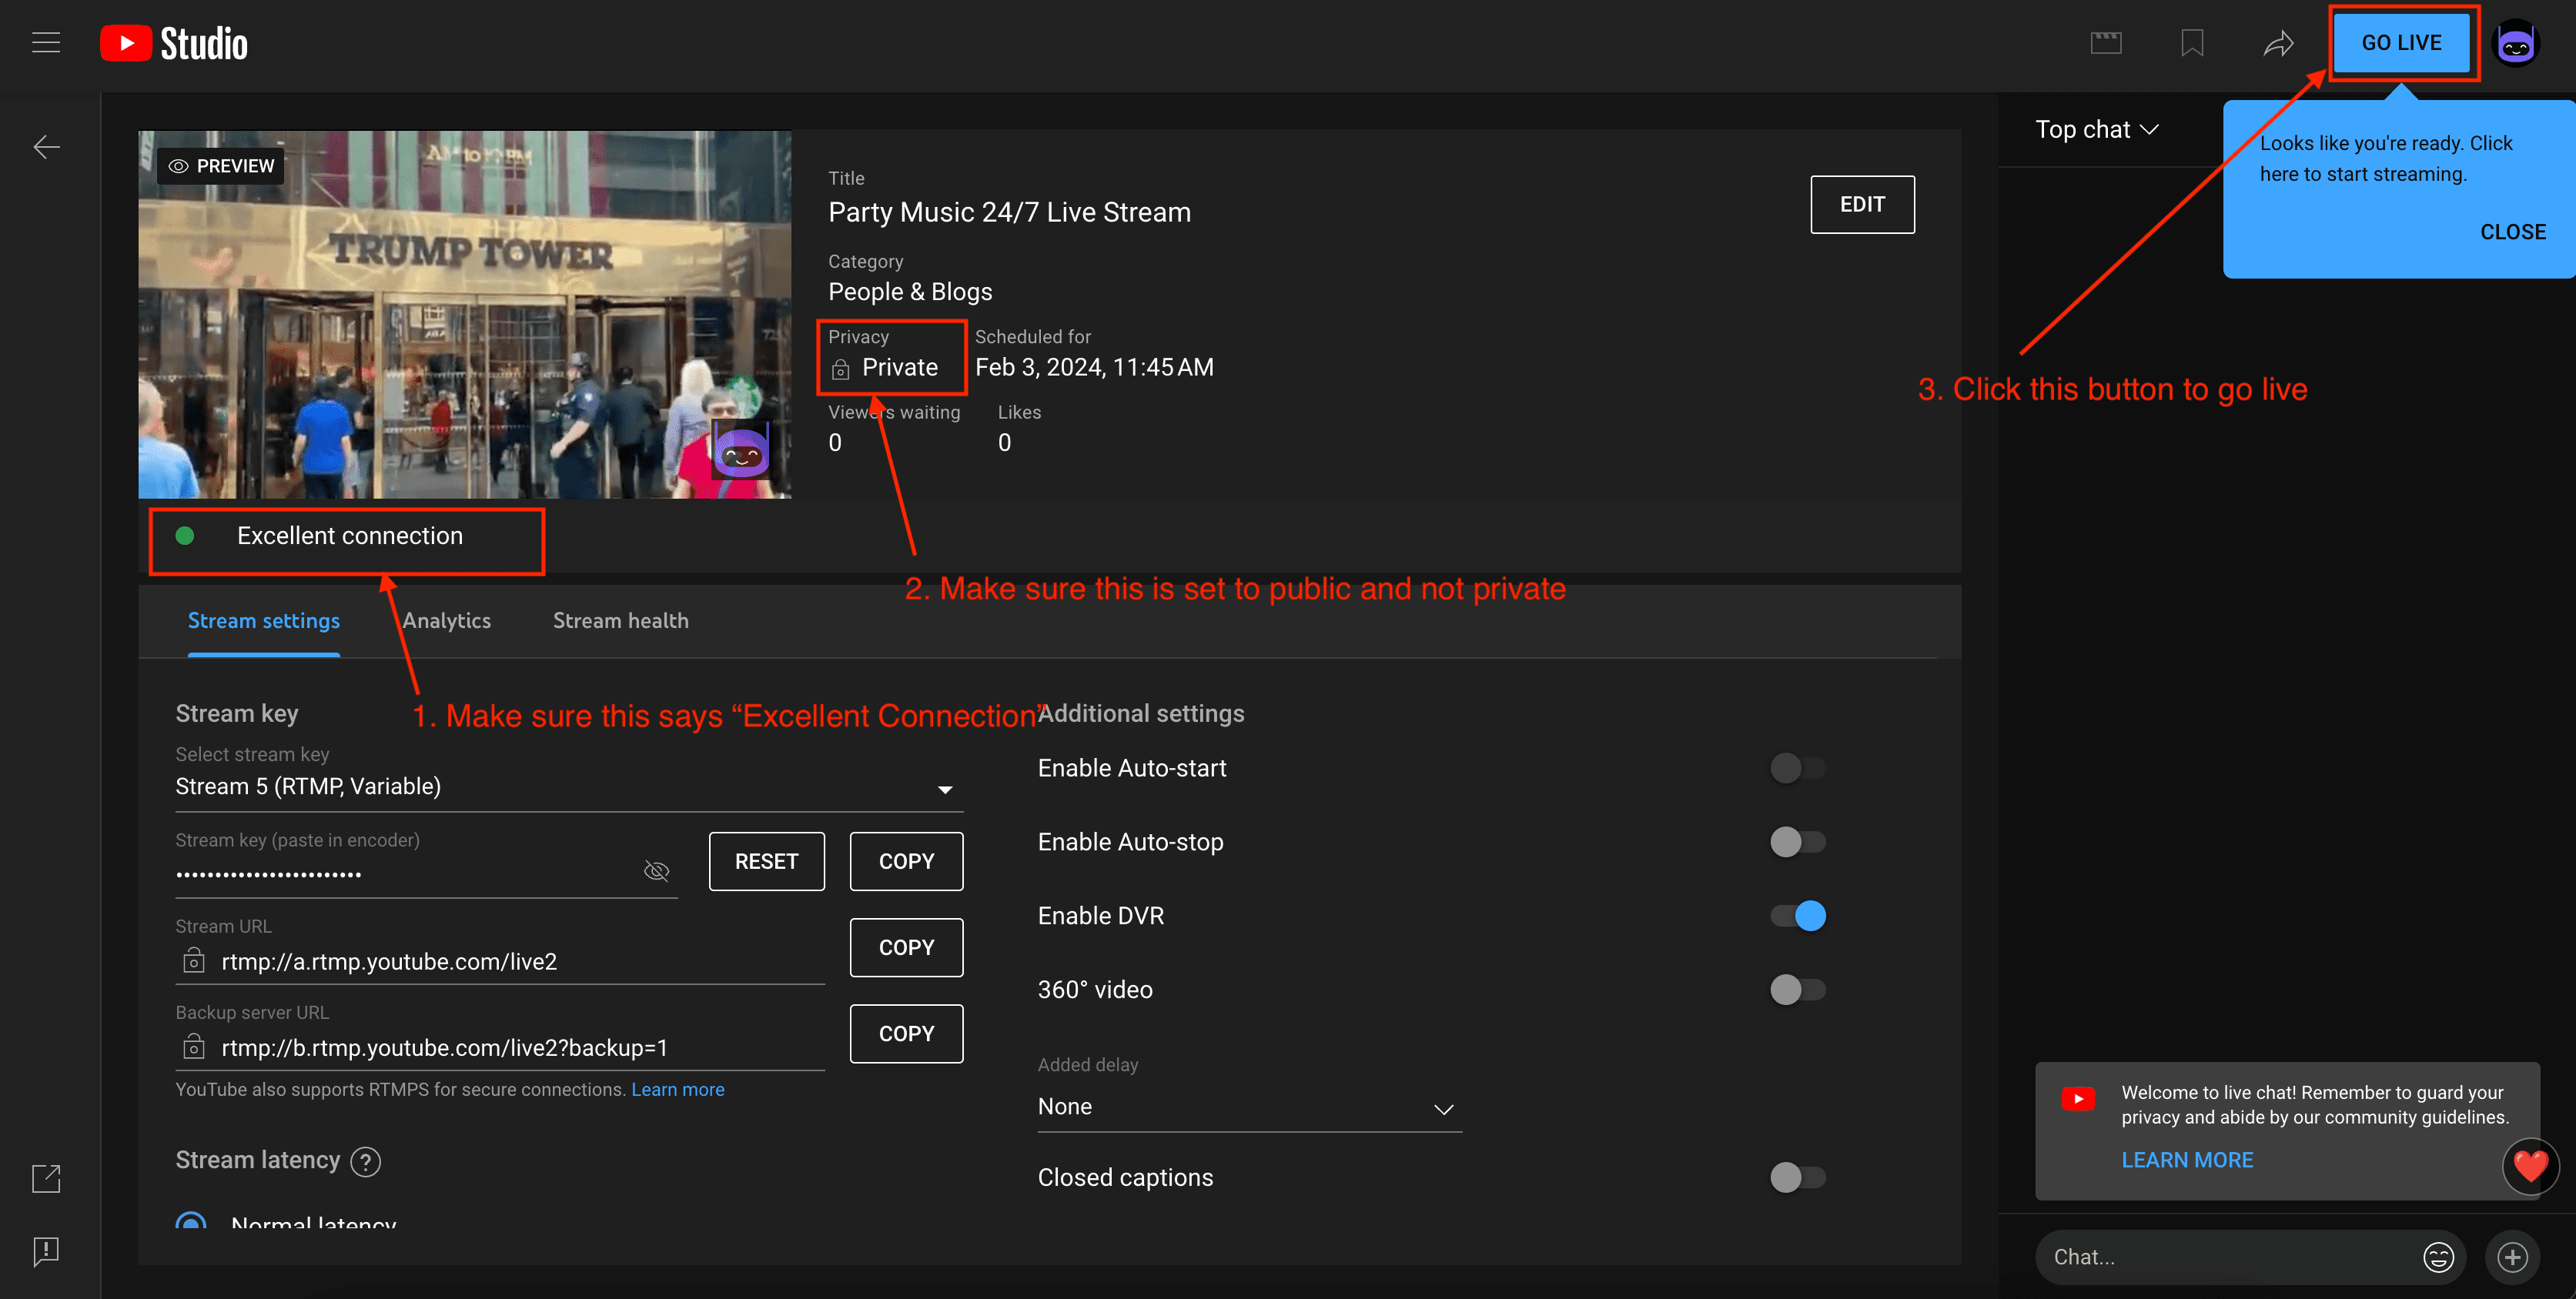Share the stream via share arrow icon
The width and height of the screenshot is (2576, 1299).
2278,43
